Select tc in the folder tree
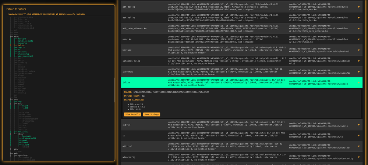 19,49
